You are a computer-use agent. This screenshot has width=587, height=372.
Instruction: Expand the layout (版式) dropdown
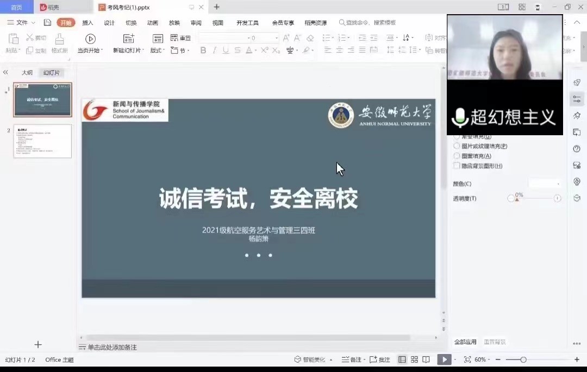(158, 51)
